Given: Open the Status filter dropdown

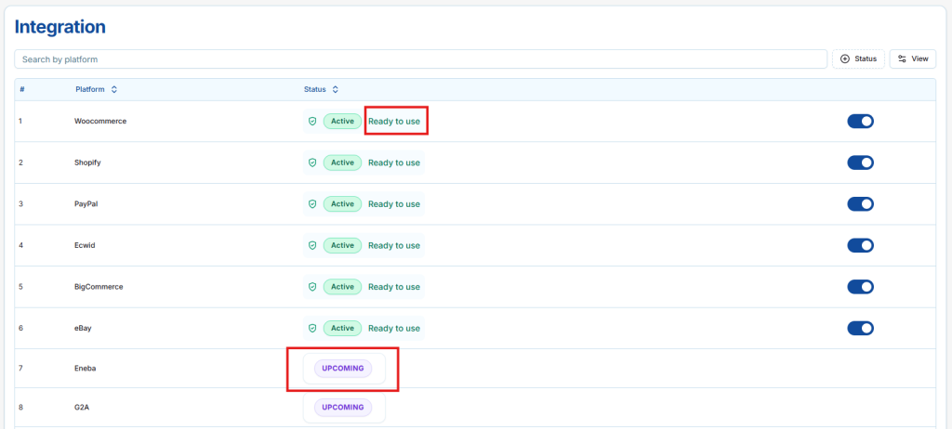Looking at the screenshot, I should pyautogui.click(x=857, y=58).
